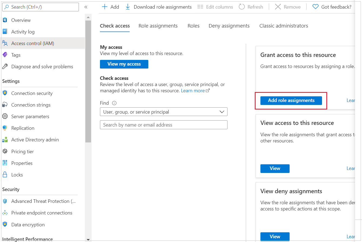Click the Find info icon

pyautogui.click(x=114, y=103)
